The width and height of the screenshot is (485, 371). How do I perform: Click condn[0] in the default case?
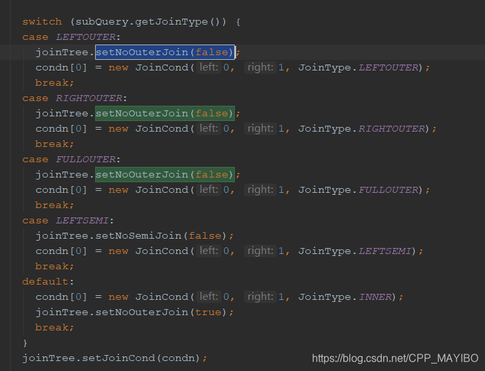(61, 297)
